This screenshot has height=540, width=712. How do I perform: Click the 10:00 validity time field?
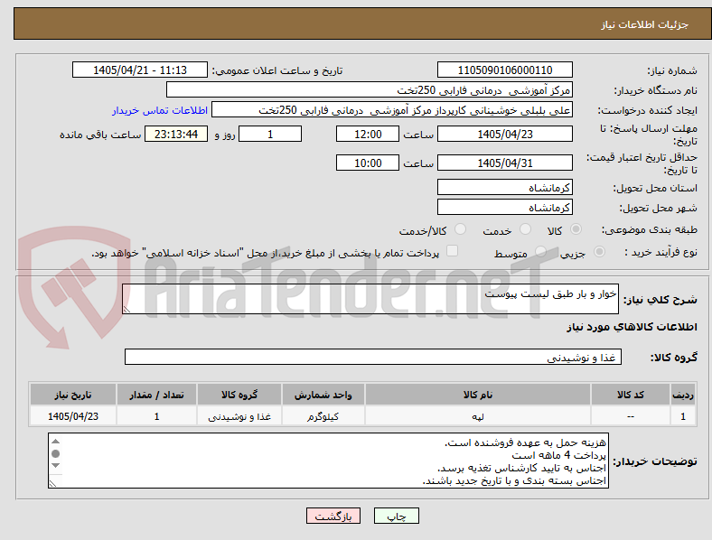368,163
